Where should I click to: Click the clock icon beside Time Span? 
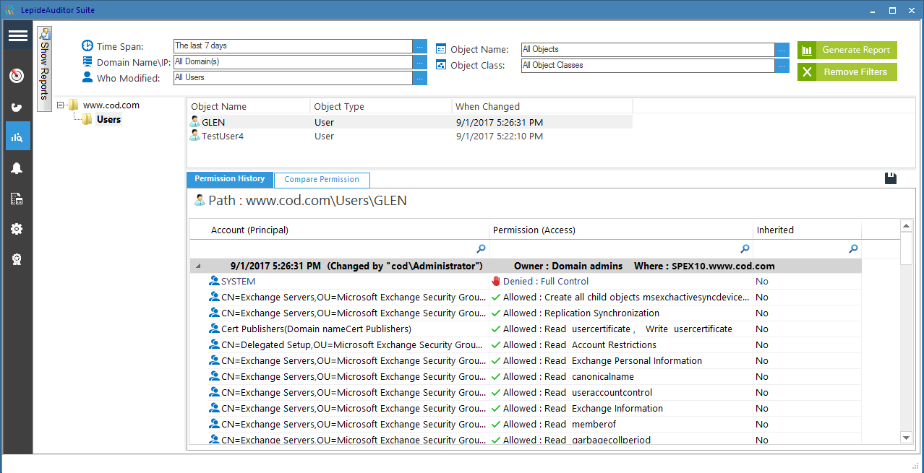pos(87,46)
